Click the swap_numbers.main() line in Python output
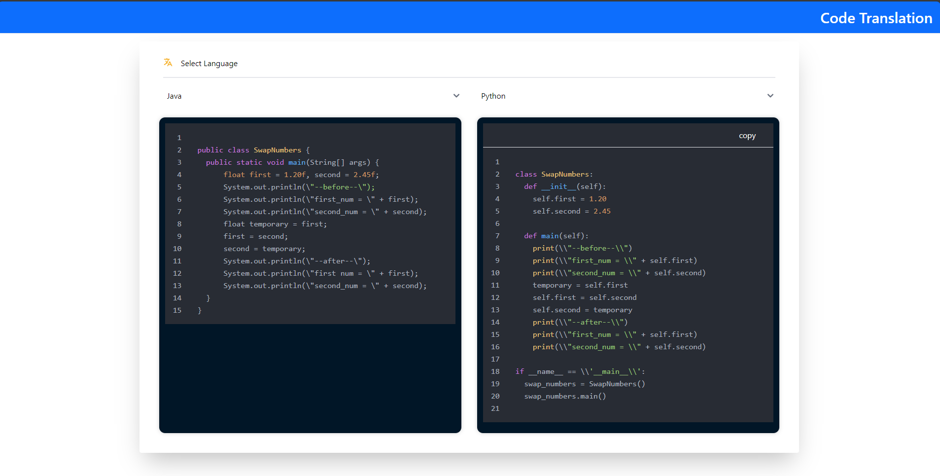 564,396
